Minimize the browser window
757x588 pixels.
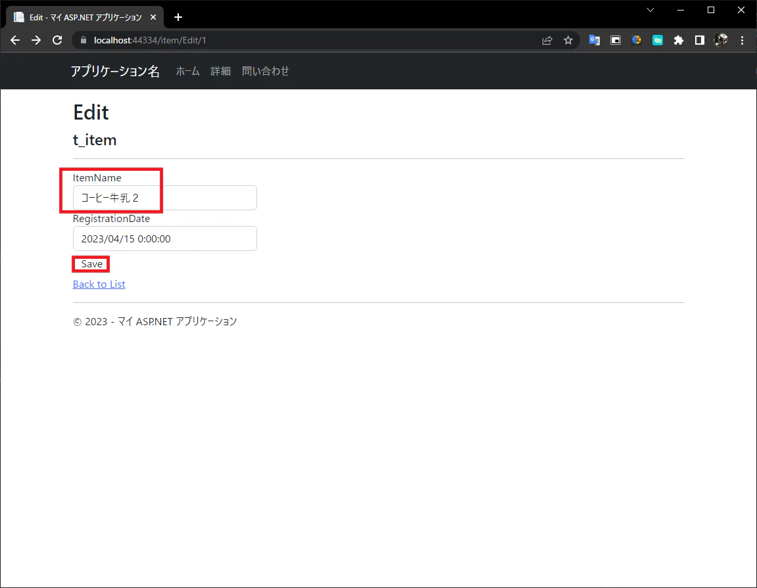(681, 10)
